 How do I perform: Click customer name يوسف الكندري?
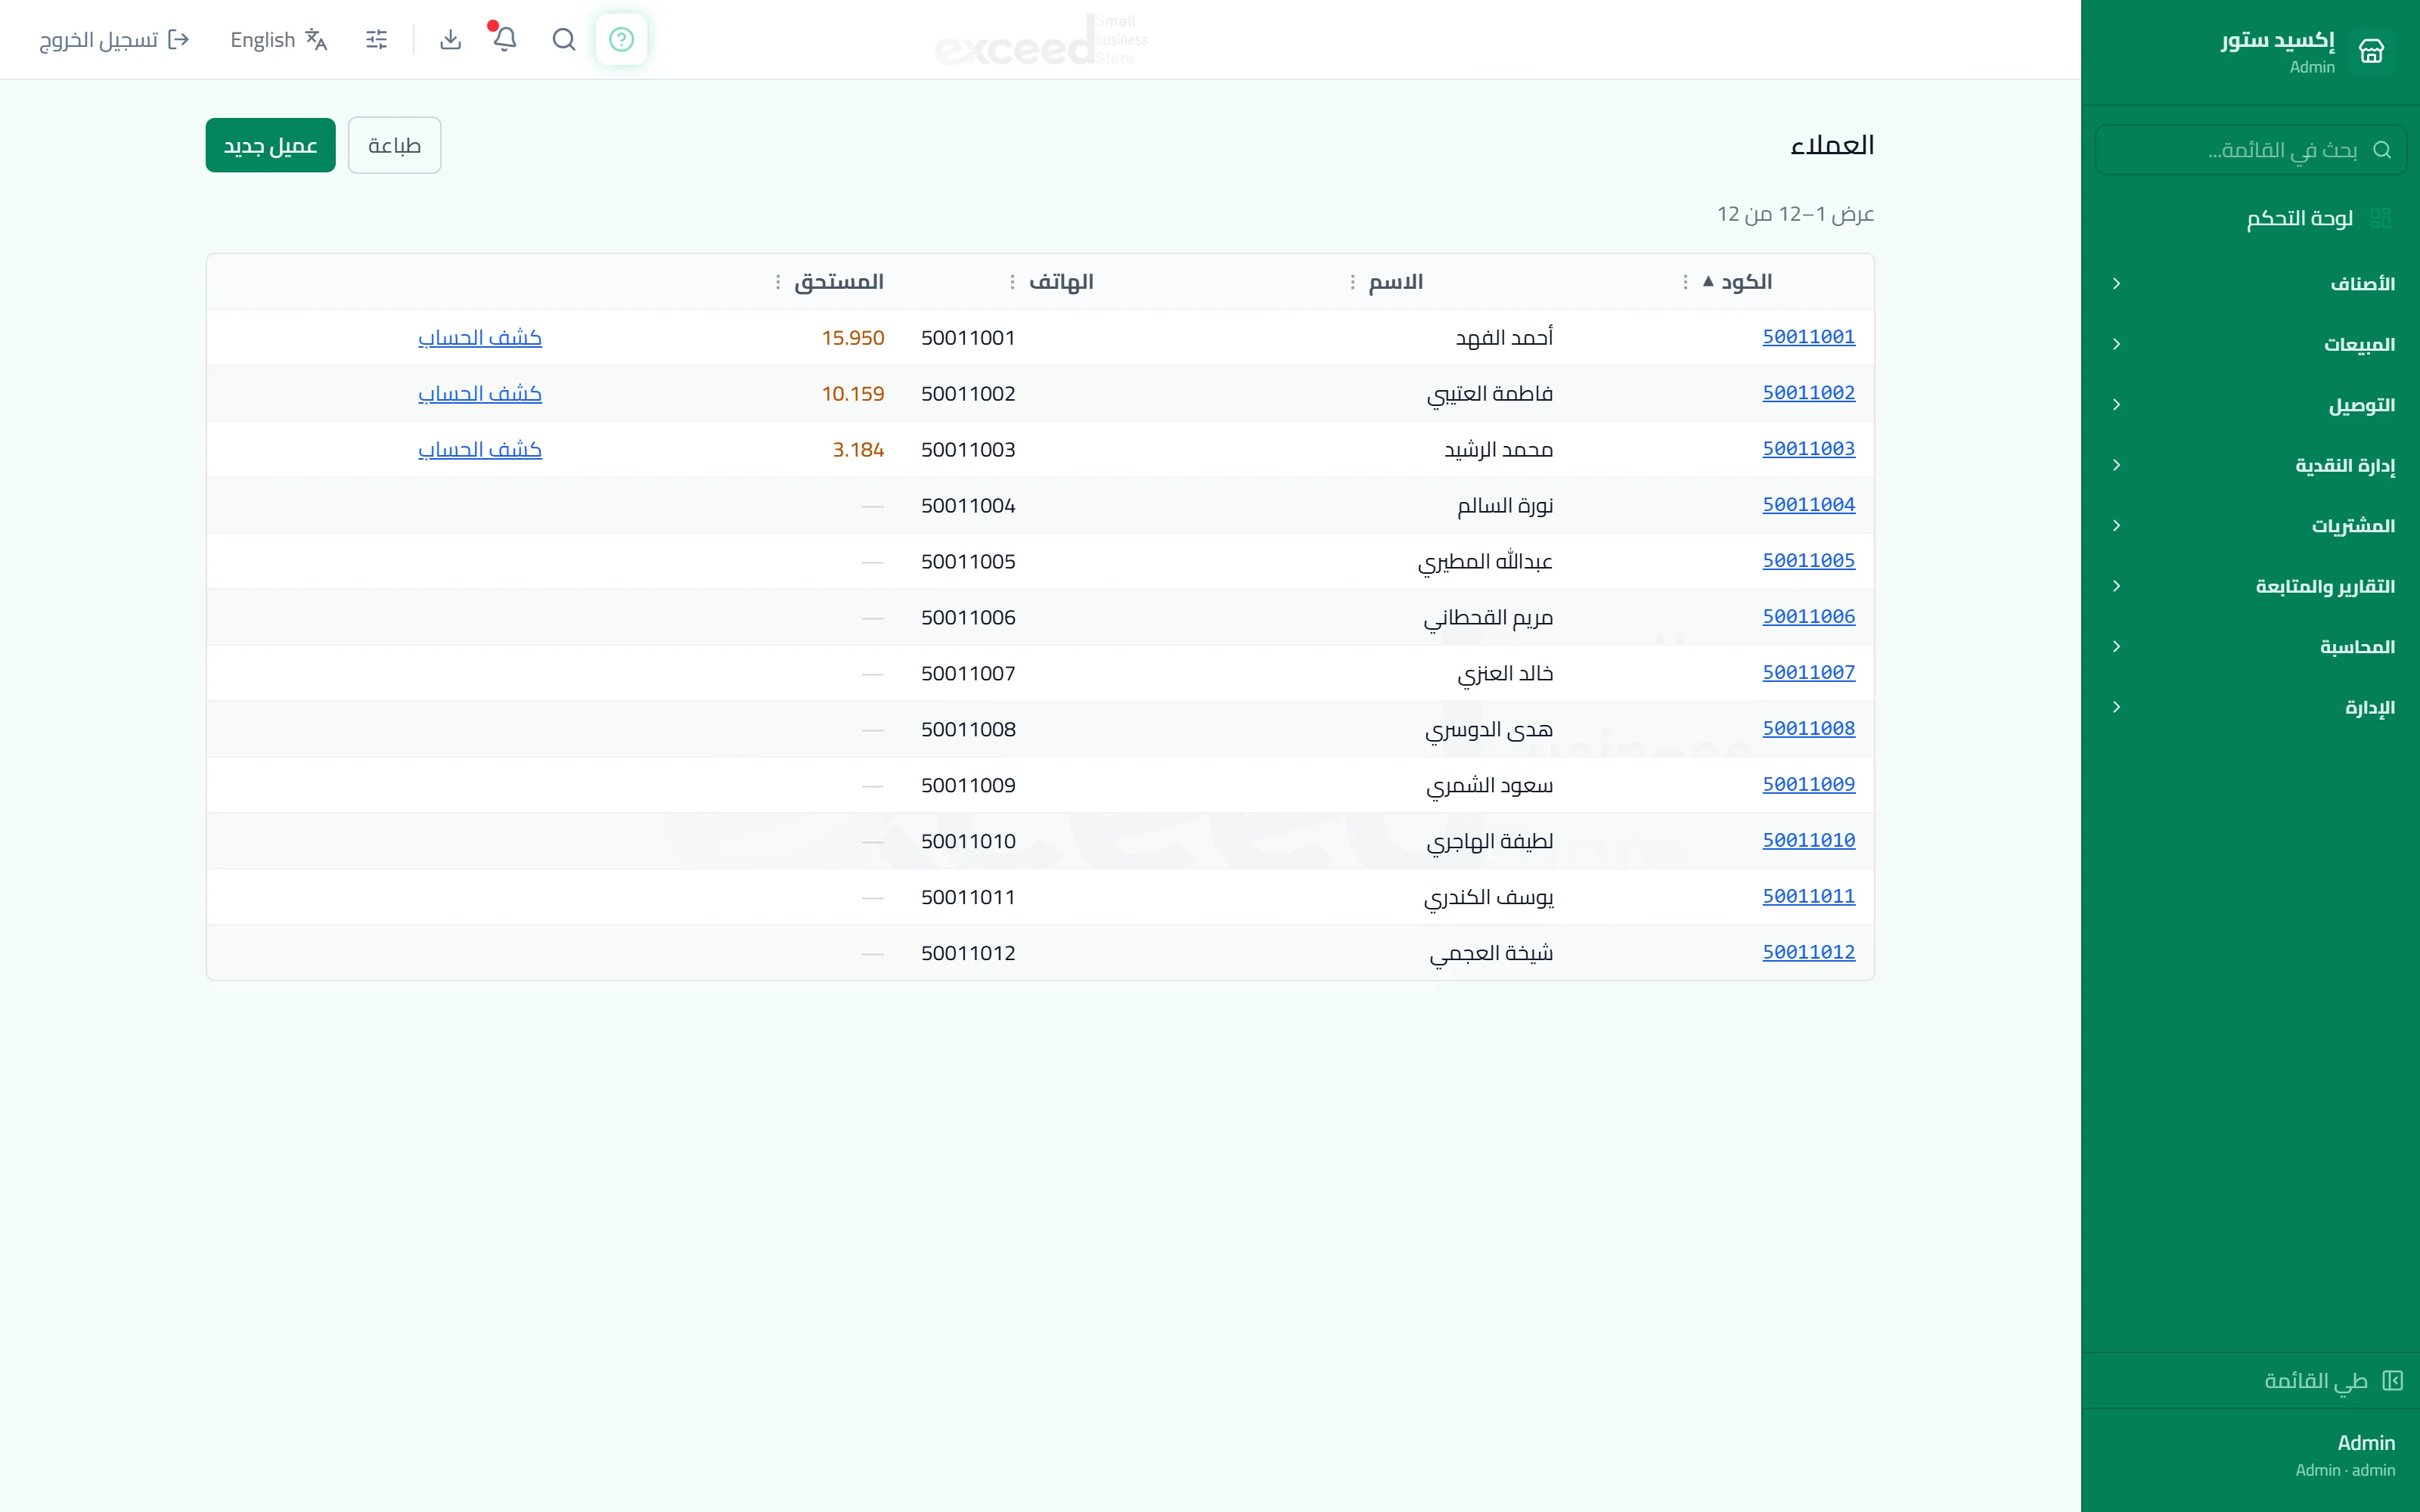click(x=1488, y=898)
